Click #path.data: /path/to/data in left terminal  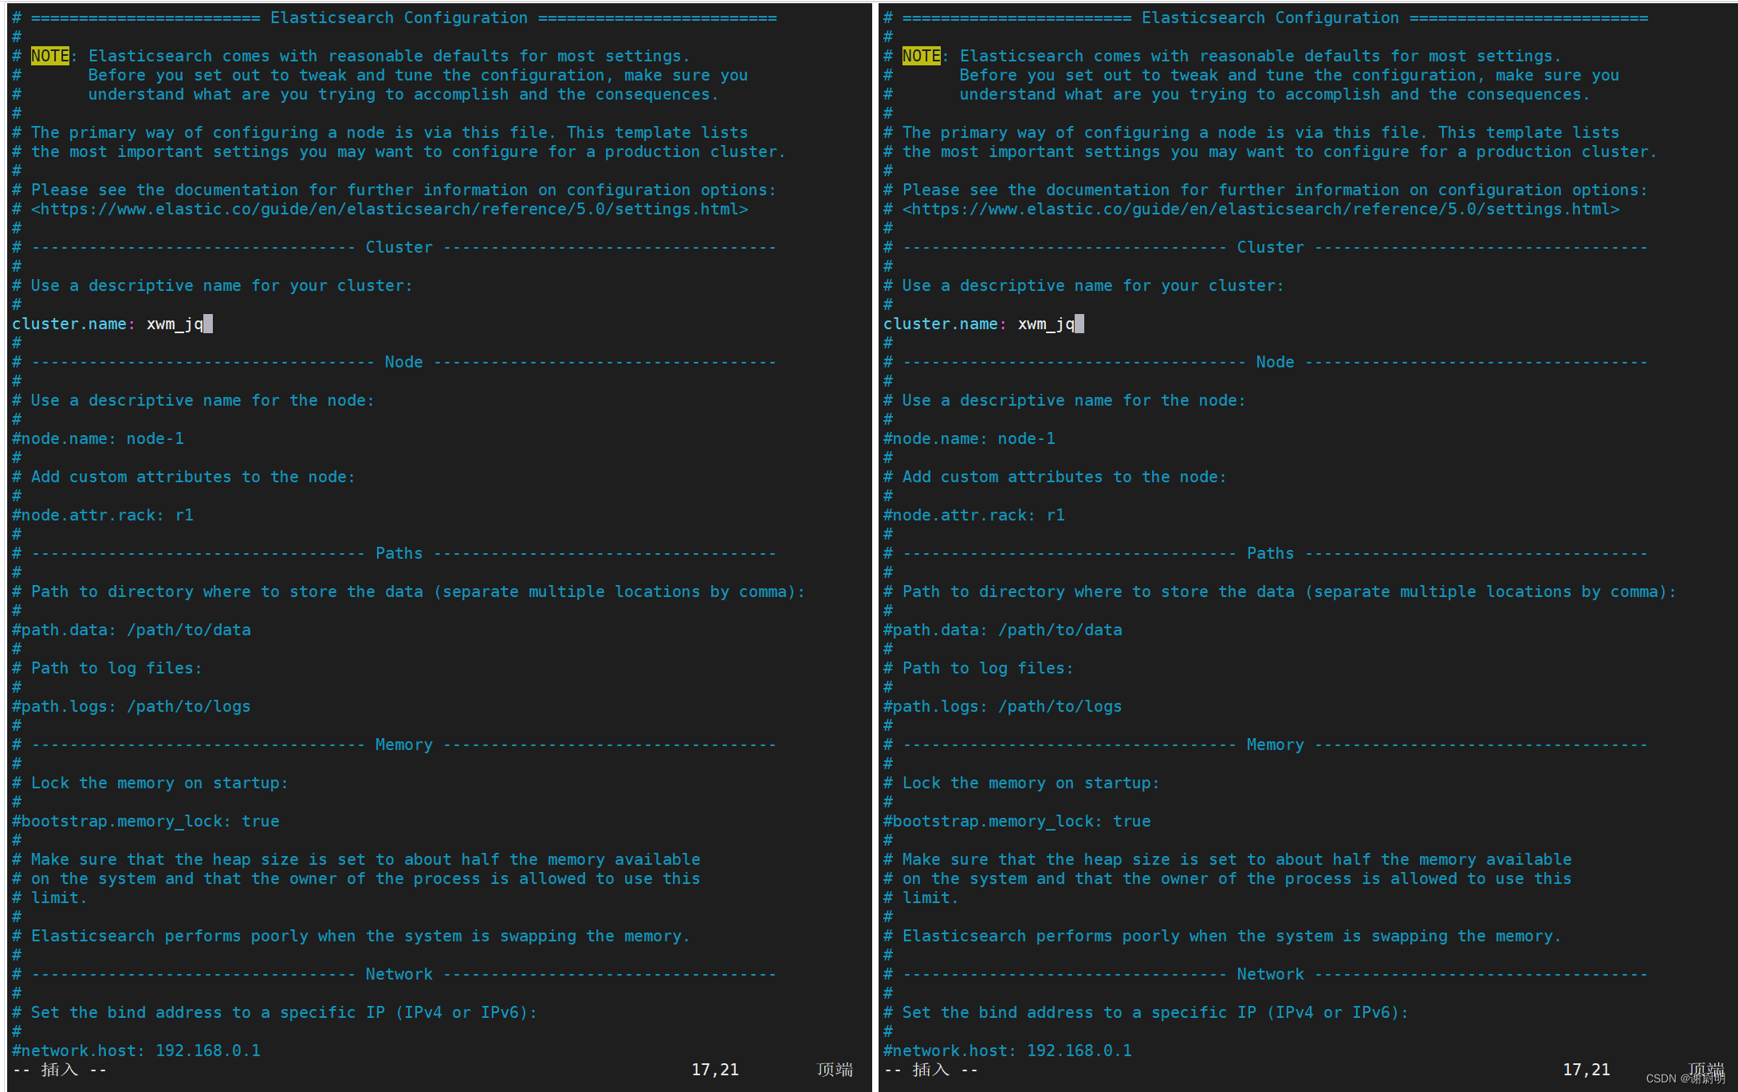point(132,630)
